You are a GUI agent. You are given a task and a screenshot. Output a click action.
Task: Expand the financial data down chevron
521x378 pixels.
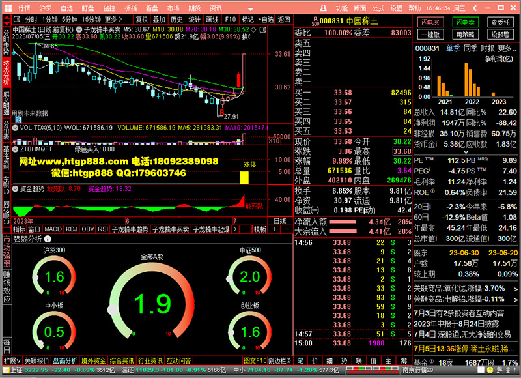pos(466,152)
